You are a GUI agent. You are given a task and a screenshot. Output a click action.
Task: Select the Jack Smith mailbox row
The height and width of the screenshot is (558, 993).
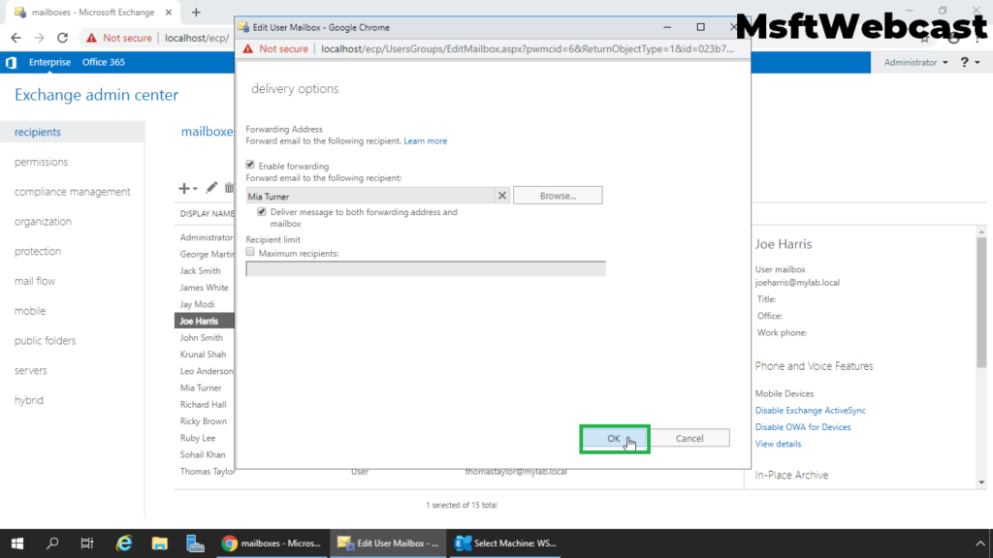point(206,271)
